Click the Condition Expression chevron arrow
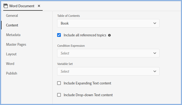182x105 pixels. (155, 53)
